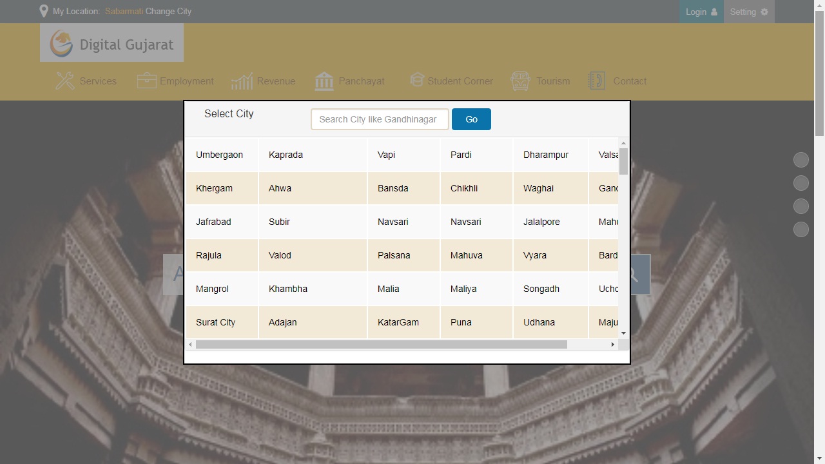This screenshot has height=464, width=825.
Task: Click the Revenue bar-chart icon
Action: [242, 81]
